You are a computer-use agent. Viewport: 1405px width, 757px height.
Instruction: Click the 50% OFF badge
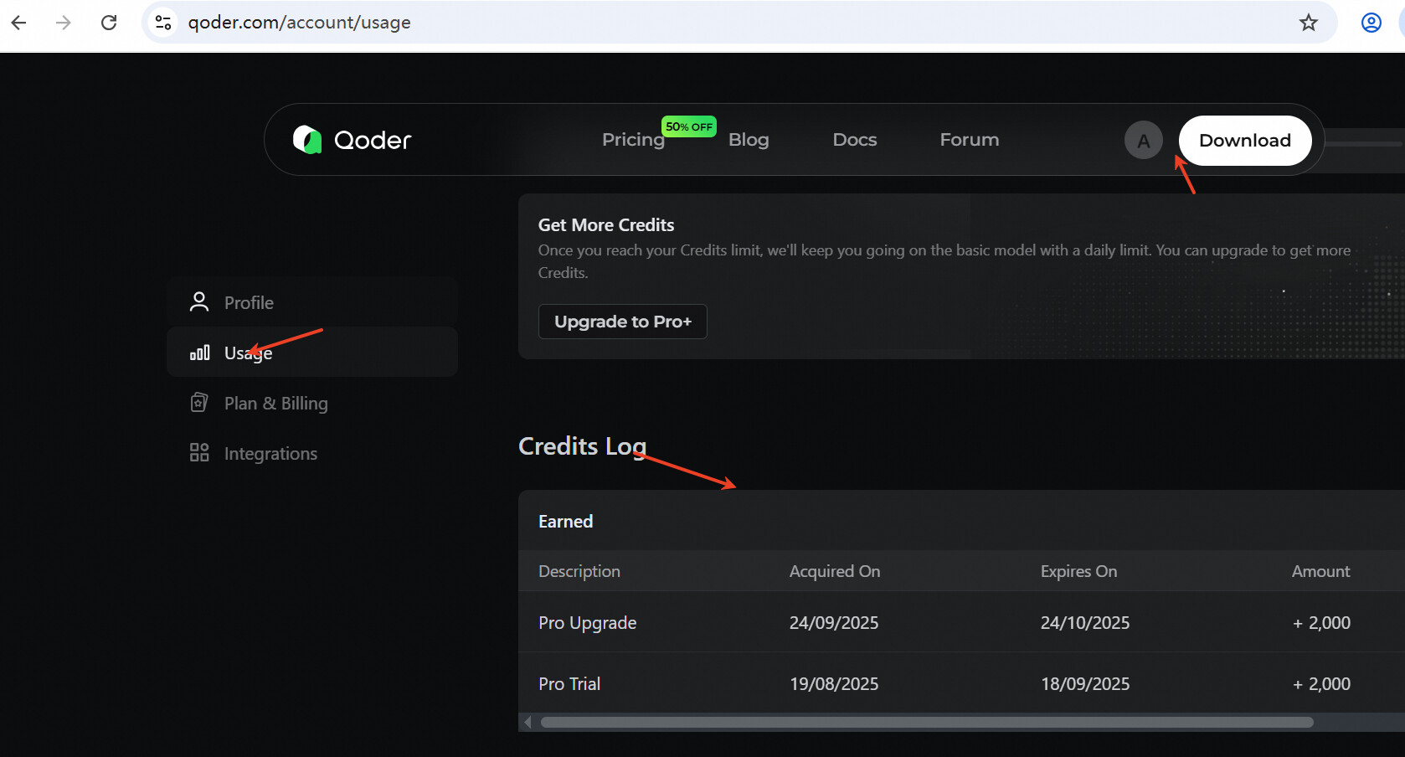pos(689,126)
